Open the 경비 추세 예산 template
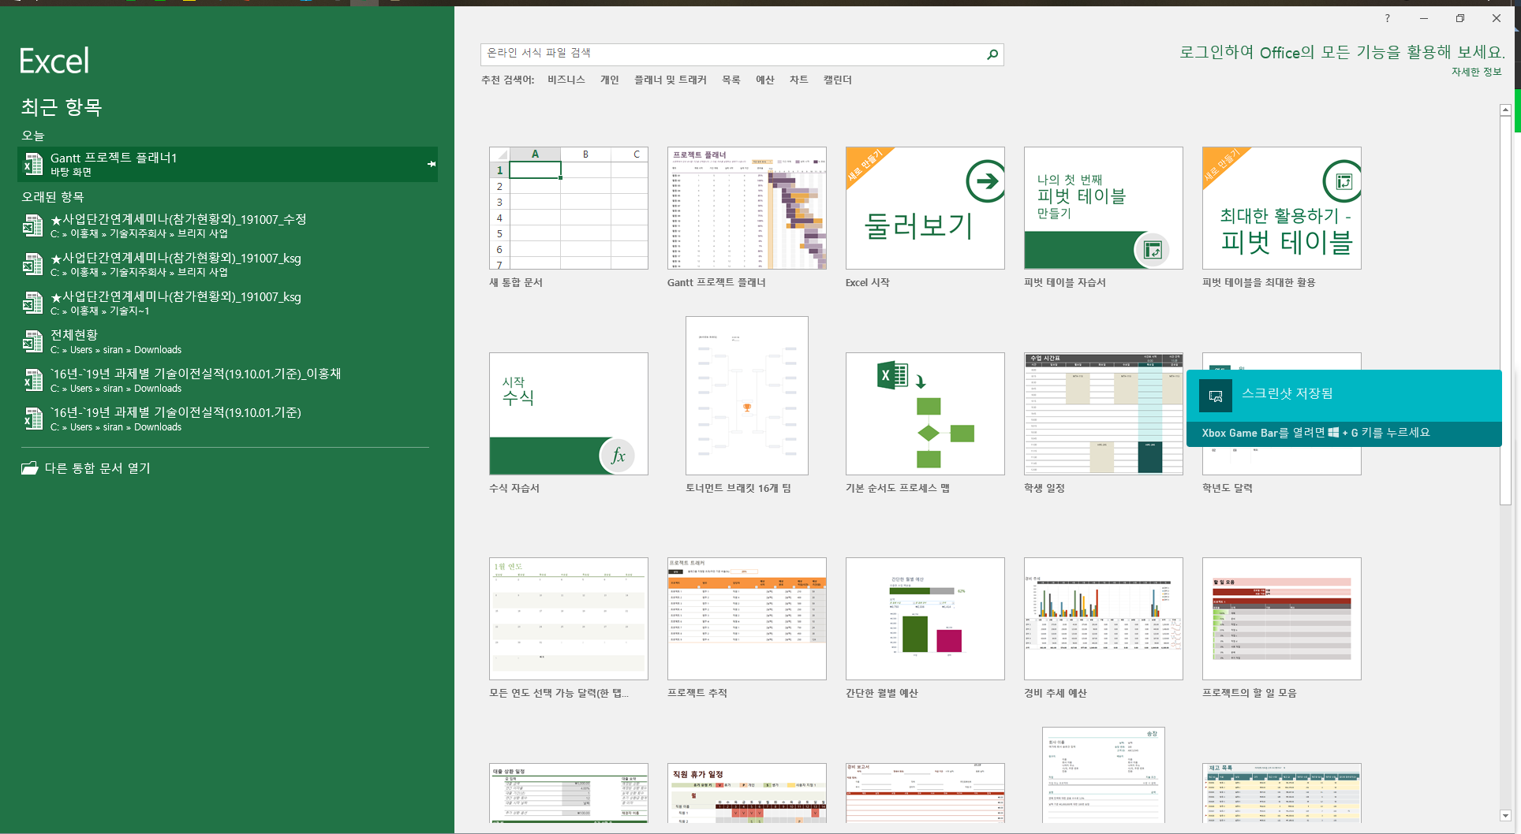This screenshot has width=1521, height=834. pyautogui.click(x=1104, y=619)
